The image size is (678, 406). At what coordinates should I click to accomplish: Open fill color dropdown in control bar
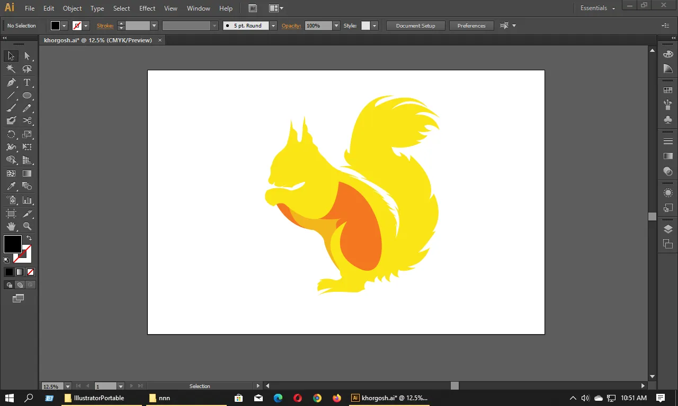click(x=65, y=25)
